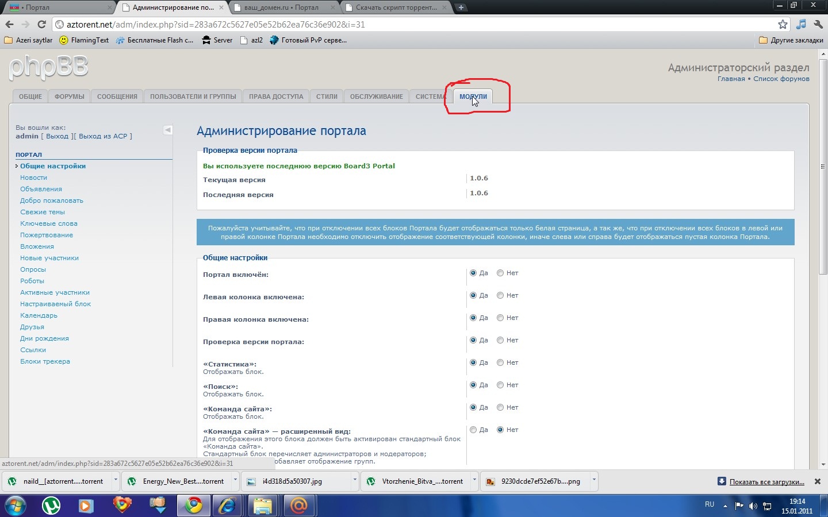This screenshot has width=828, height=517.
Task: Launch the media player taskbar icon
Action: (x=86, y=506)
